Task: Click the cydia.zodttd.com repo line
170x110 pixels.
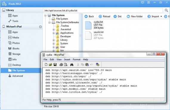Action: click(86, 79)
